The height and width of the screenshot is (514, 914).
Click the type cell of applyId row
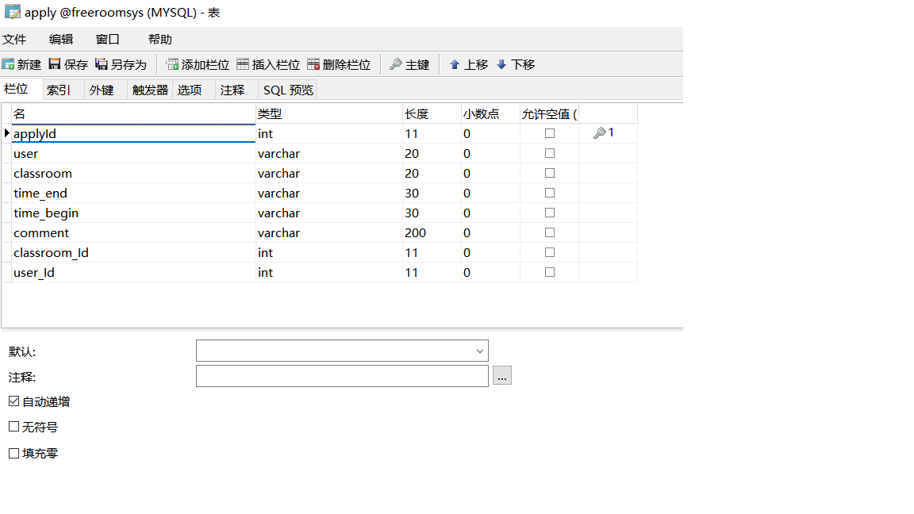(329, 133)
